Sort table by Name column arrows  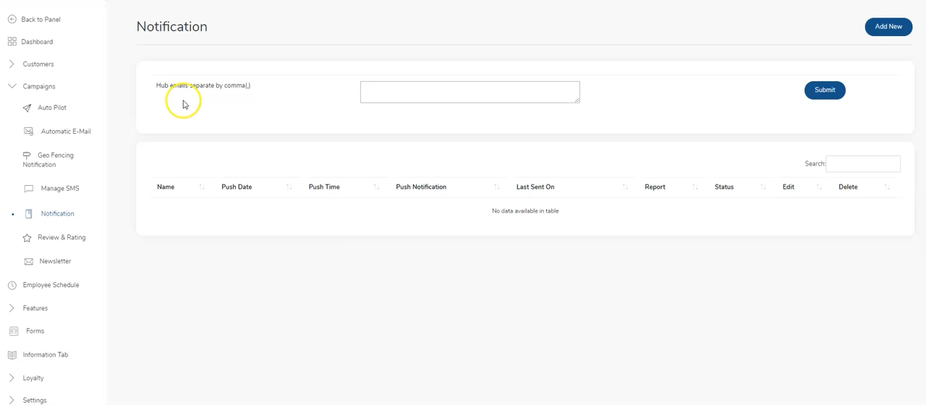tap(202, 187)
